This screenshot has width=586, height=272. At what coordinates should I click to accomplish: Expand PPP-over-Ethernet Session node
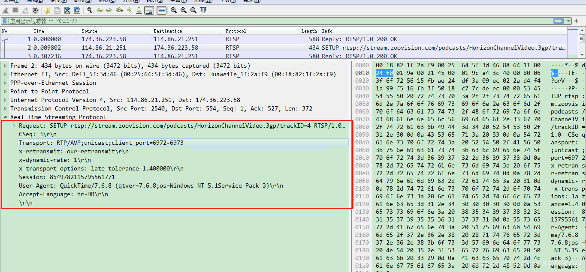pos(5,83)
